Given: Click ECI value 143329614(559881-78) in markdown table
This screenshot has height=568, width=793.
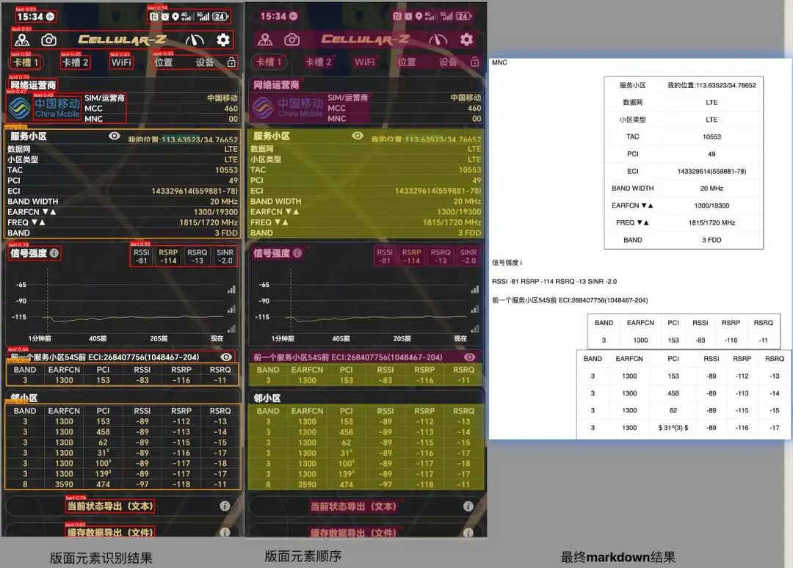Looking at the screenshot, I should click(x=711, y=171).
